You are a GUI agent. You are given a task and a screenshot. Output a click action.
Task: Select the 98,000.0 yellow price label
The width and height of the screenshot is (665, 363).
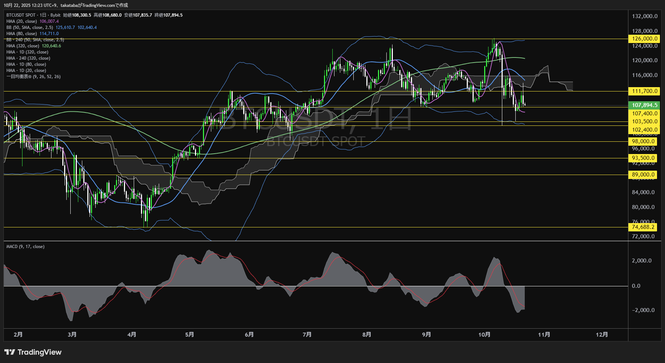643,141
